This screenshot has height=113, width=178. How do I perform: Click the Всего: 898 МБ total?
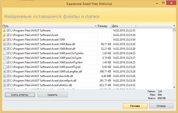click(157, 98)
